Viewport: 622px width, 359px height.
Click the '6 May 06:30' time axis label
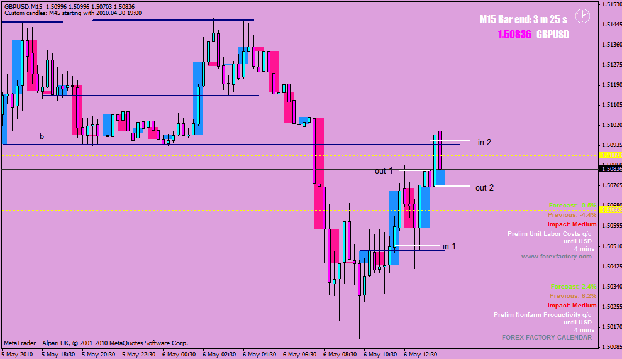[x=300, y=354]
